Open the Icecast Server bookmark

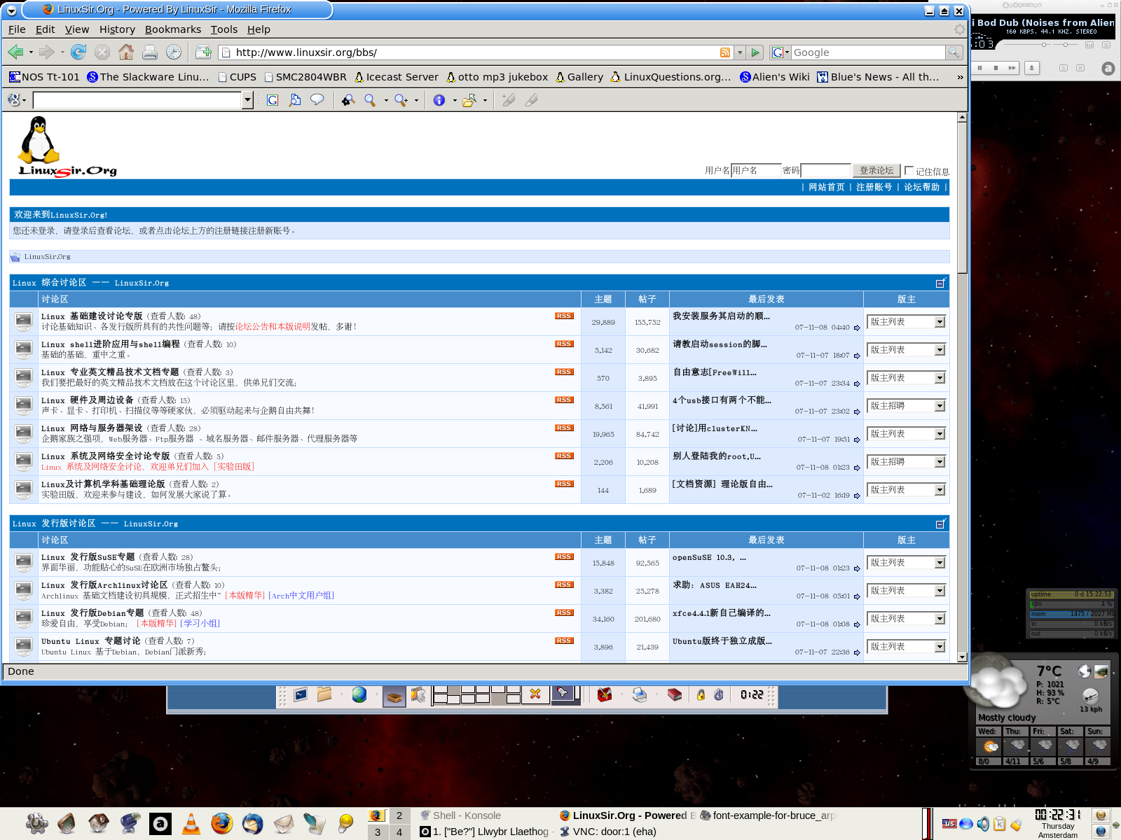click(x=397, y=77)
